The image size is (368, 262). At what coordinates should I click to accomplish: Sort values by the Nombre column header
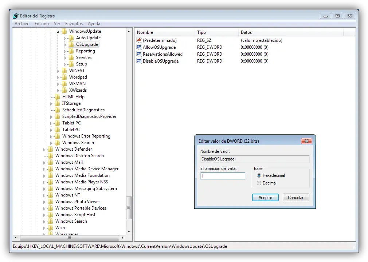coord(165,32)
